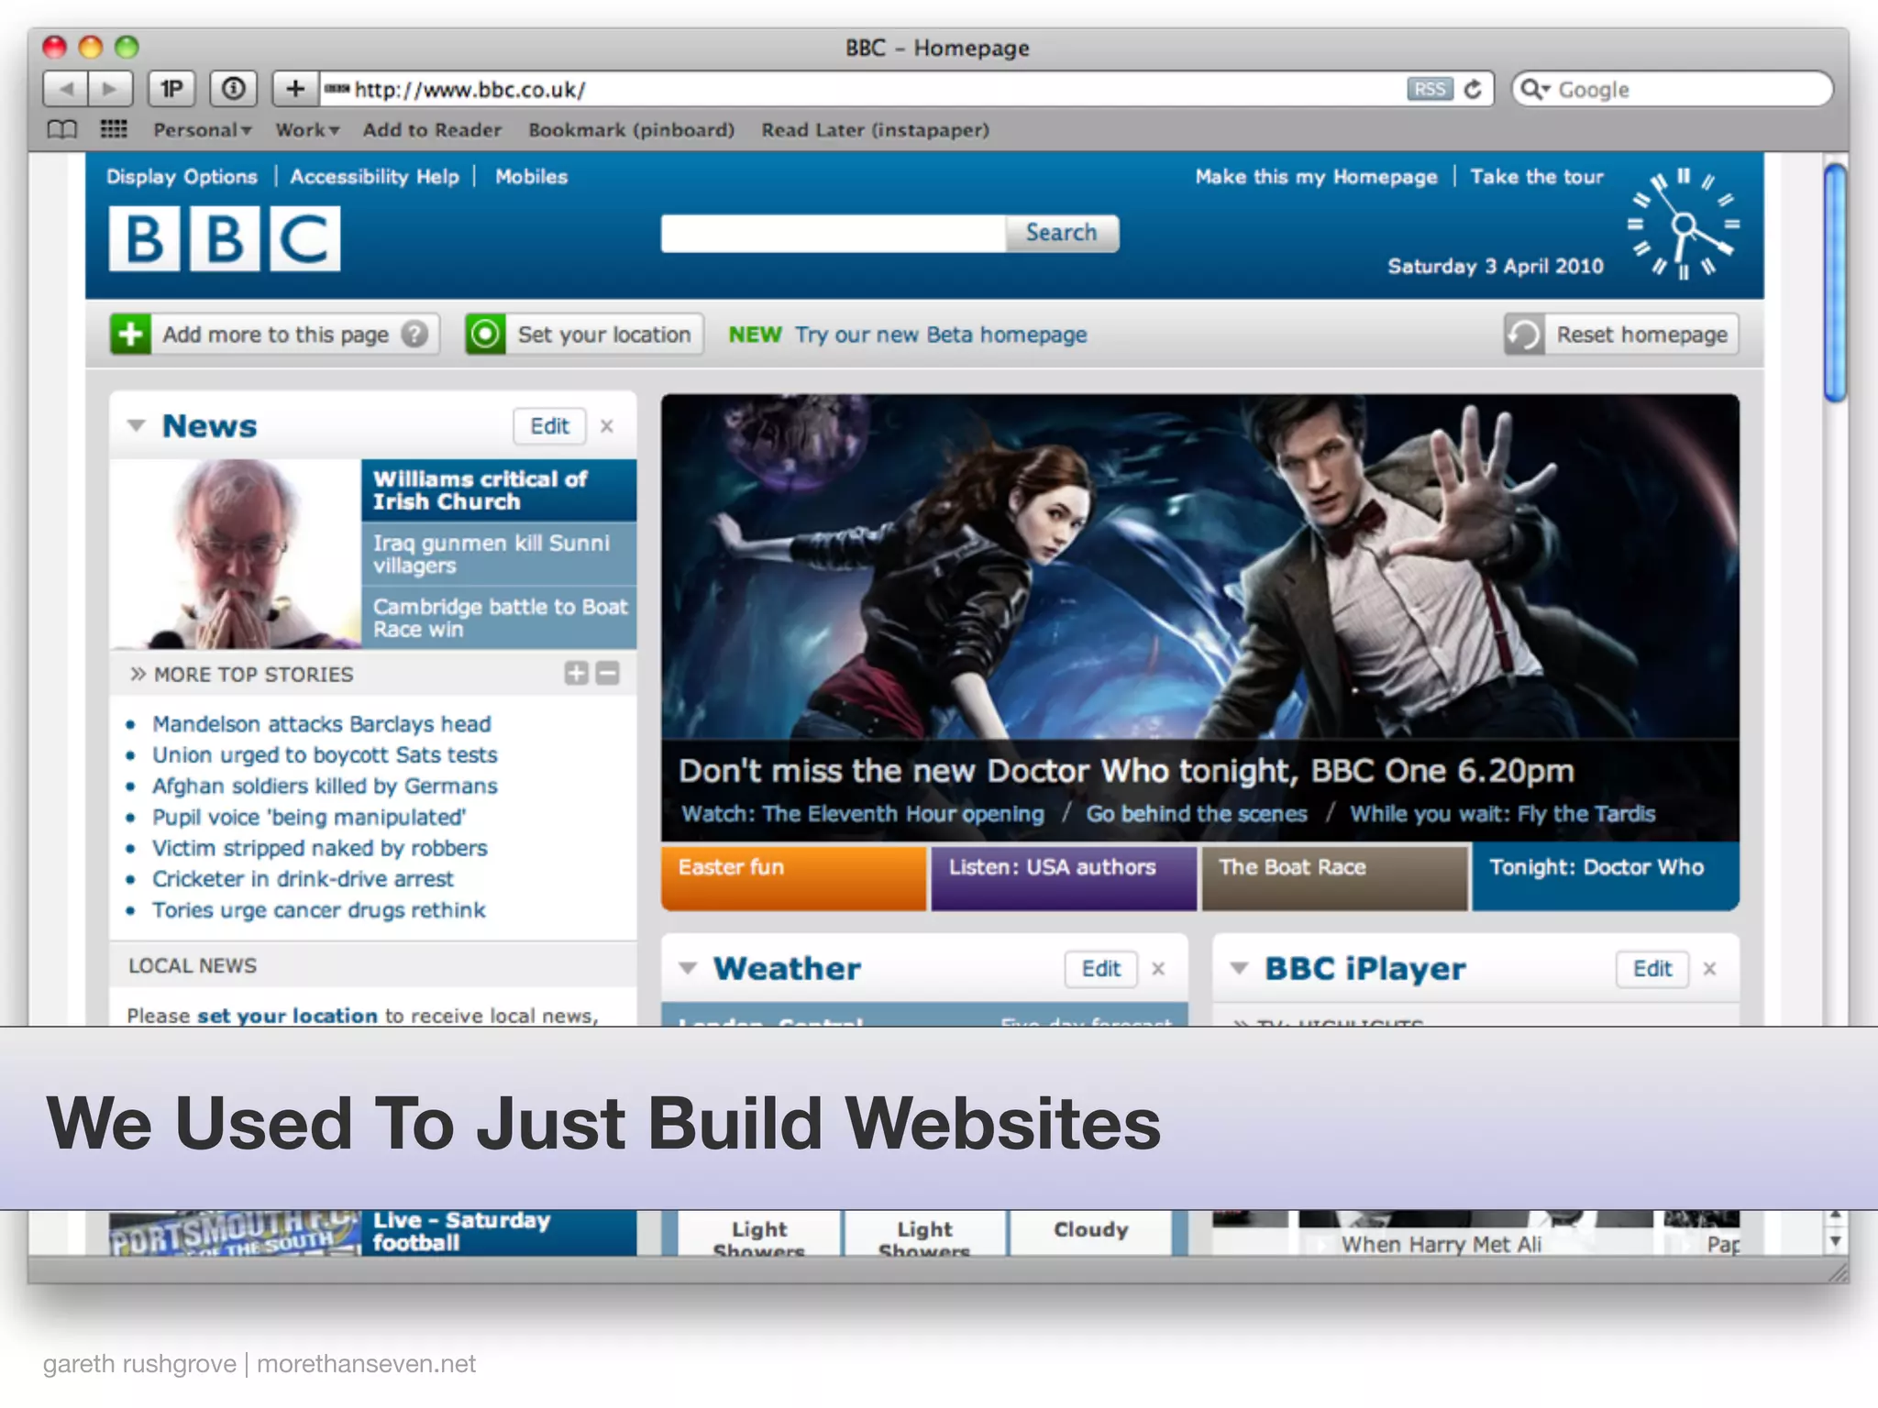Open Display Options link
The width and height of the screenshot is (1878, 1408).
tap(182, 176)
